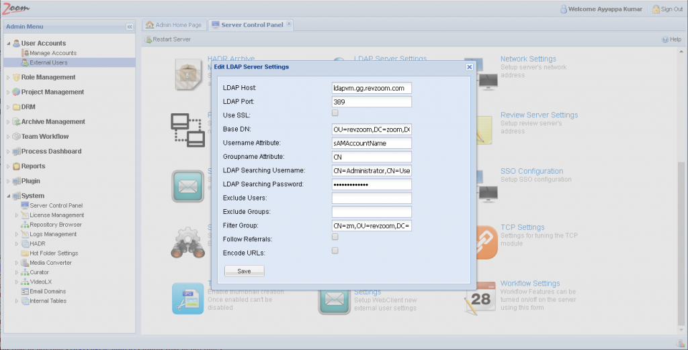Close the Edit LDAP Server Settings dialog
This screenshot has height=350, width=688.
coord(469,67)
